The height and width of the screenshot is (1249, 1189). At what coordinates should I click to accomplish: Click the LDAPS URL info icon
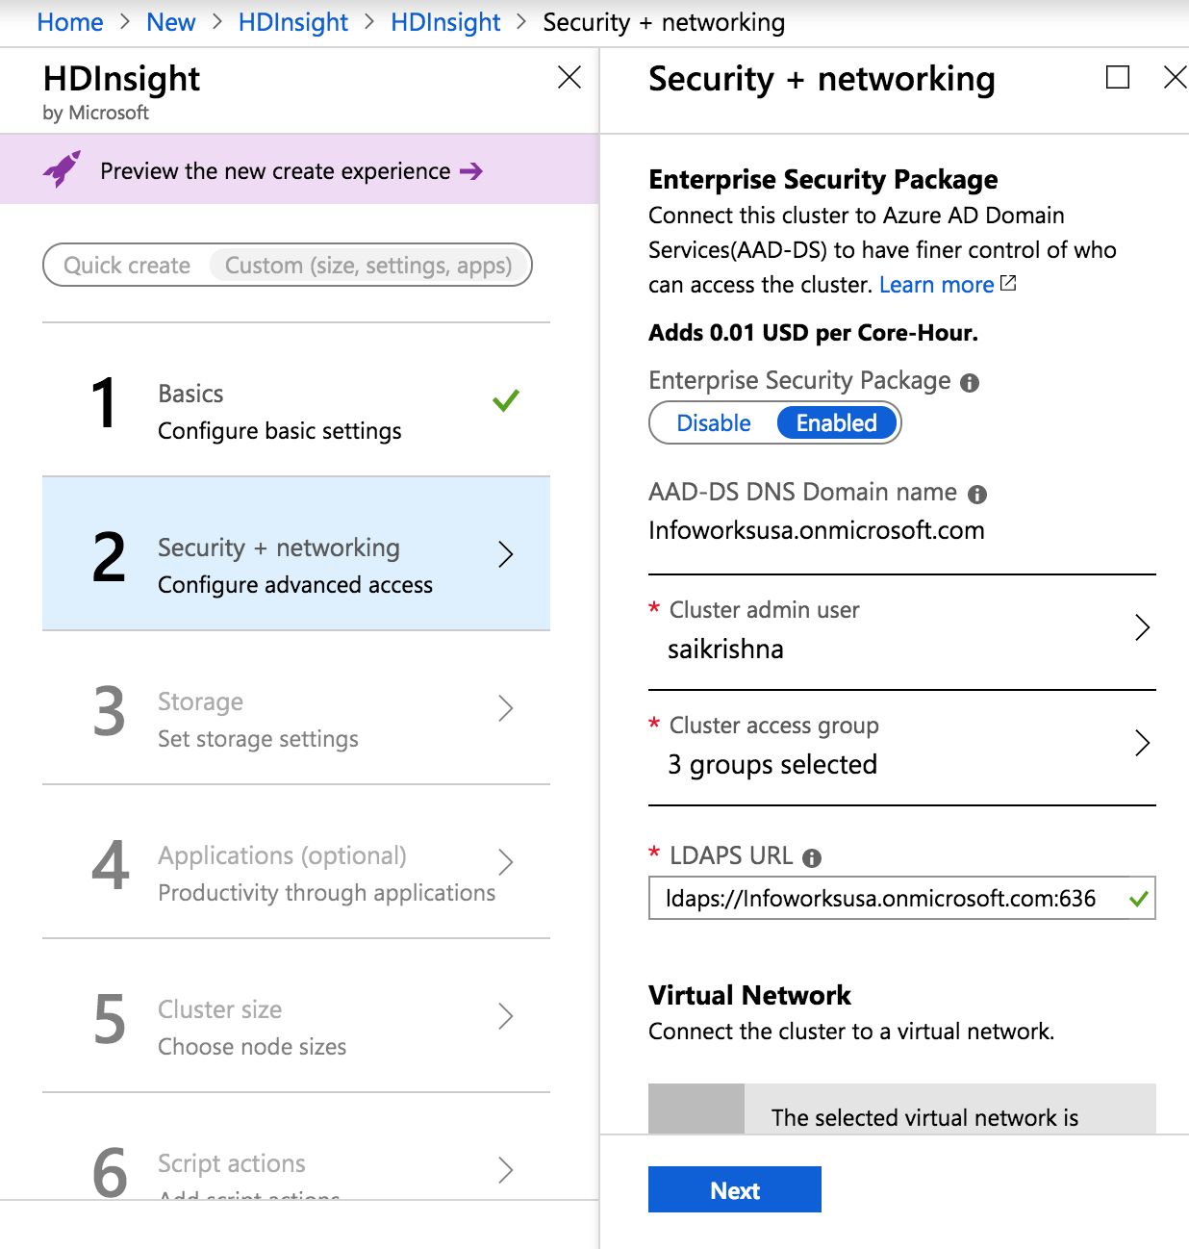812,857
